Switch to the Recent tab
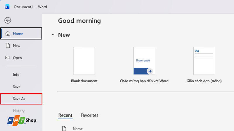This screenshot has height=131, width=234. click(65, 115)
